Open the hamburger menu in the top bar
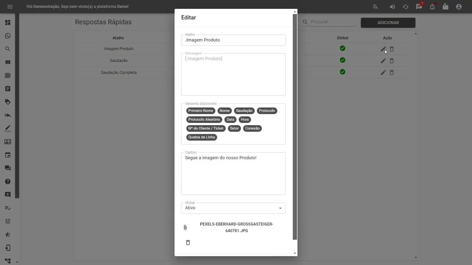The width and height of the screenshot is (472, 265). [x=10, y=7]
